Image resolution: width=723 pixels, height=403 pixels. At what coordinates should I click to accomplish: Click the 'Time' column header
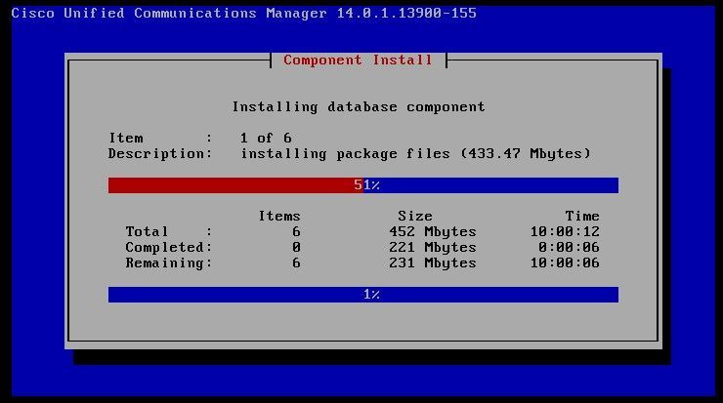(x=582, y=216)
